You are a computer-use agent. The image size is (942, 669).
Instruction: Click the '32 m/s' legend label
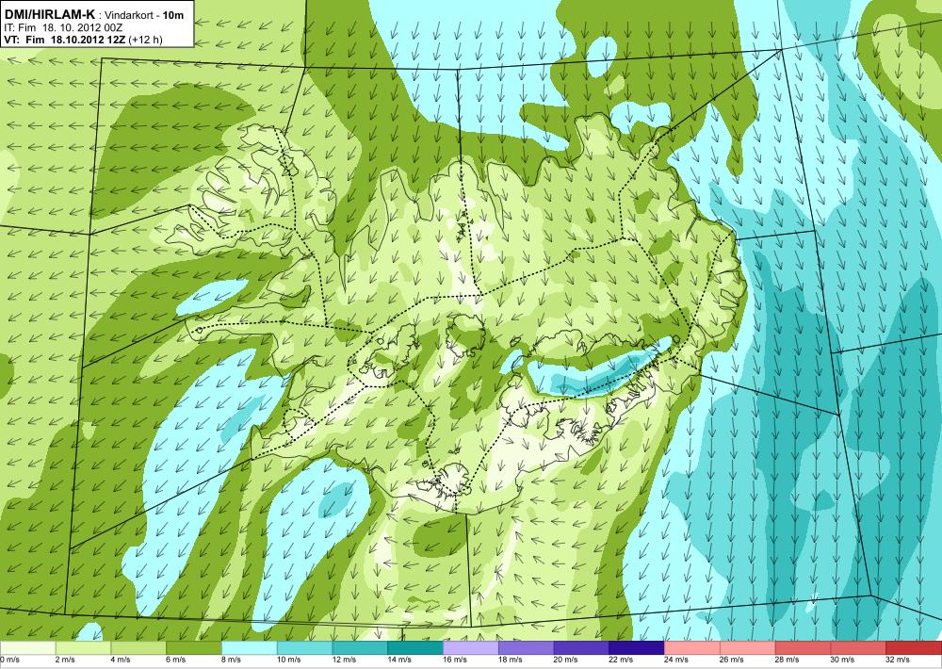[x=897, y=660]
